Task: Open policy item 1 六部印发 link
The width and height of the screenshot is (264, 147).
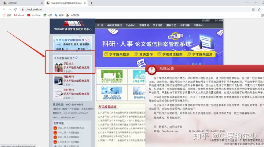Action: [122, 113]
